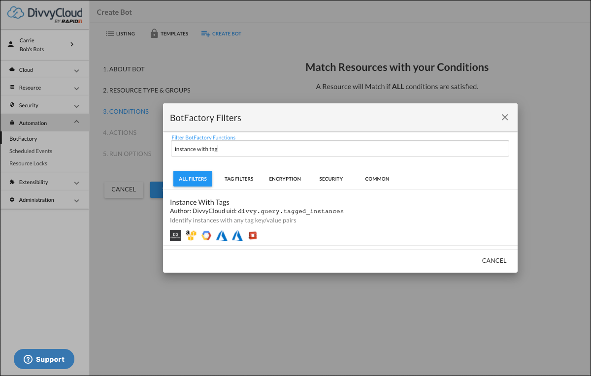Click the Amazon Web Services provider icon
This screenshot has height=376, width=591.
191,235
